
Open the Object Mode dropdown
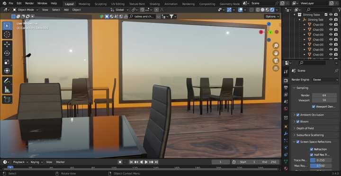point(26,10)
